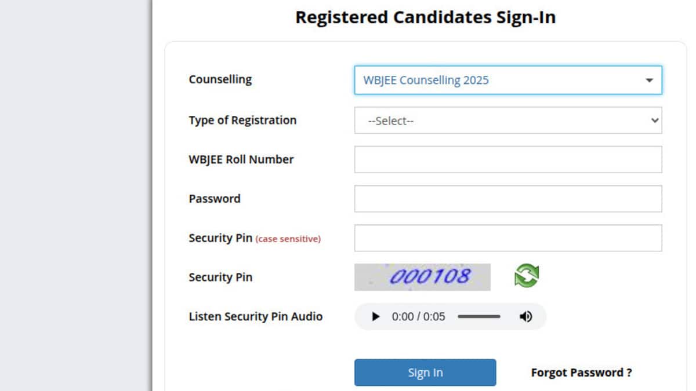Image resolution: width=696 pixels, height=391 pixels.
Task: Expand the Type of Registration select box
Action: (507, 120)
